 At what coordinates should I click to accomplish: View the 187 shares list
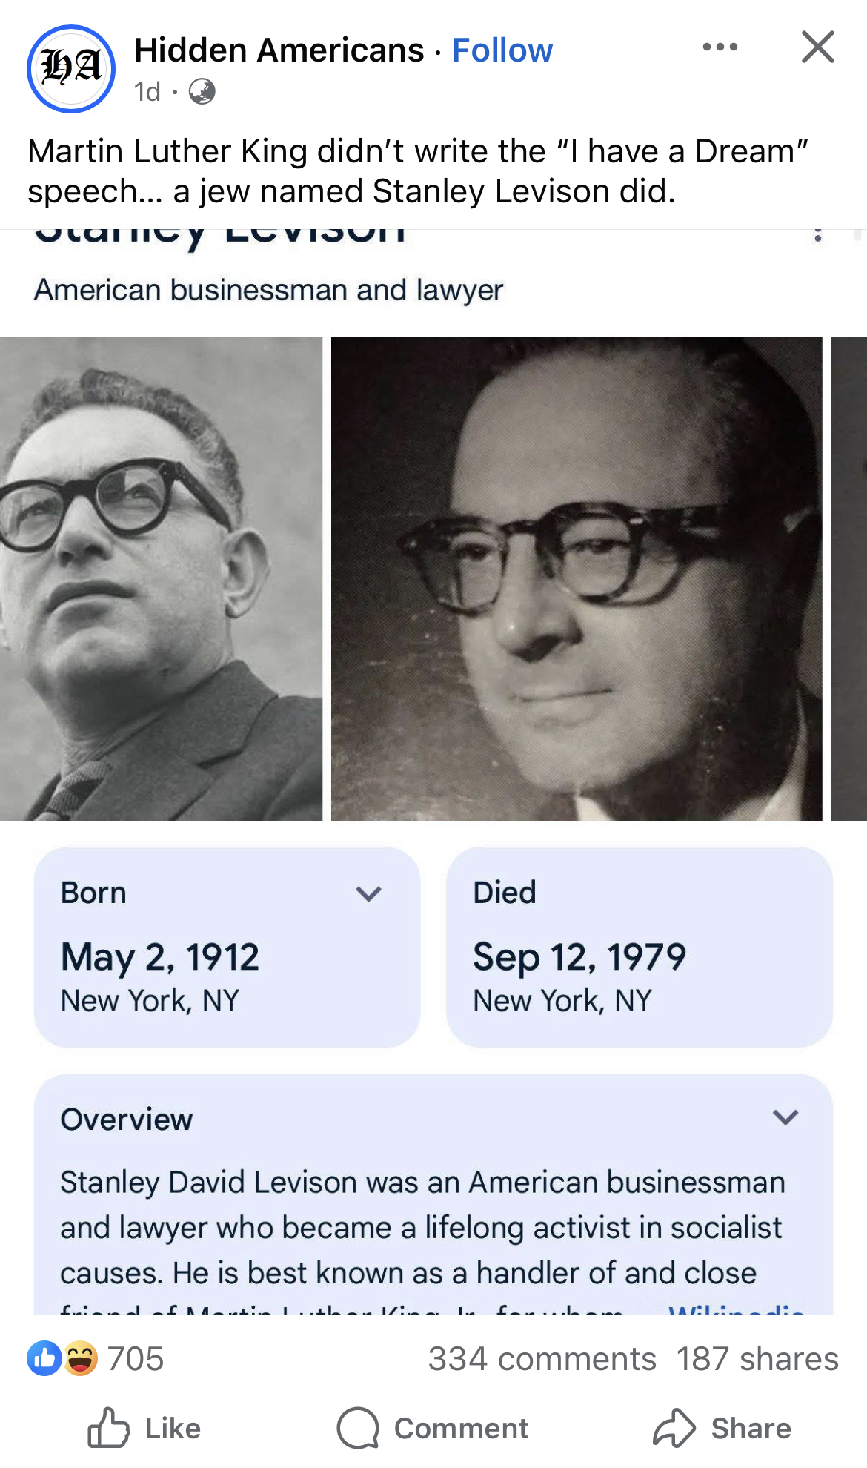(x=757, y=1359)
